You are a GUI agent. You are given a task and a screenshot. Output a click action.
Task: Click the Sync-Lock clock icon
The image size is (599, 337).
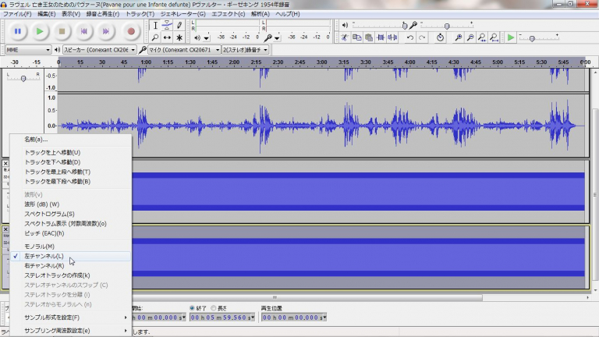coord(440,37)
